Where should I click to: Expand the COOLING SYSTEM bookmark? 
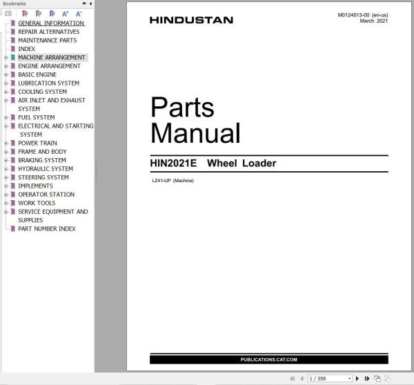[6, 92]
